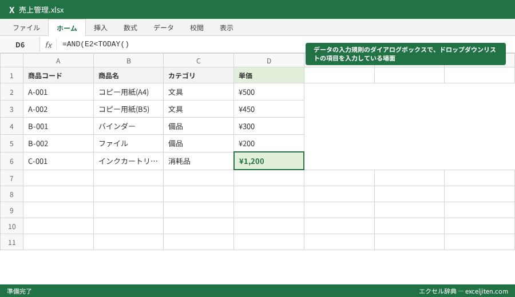Select column C header

199,61
